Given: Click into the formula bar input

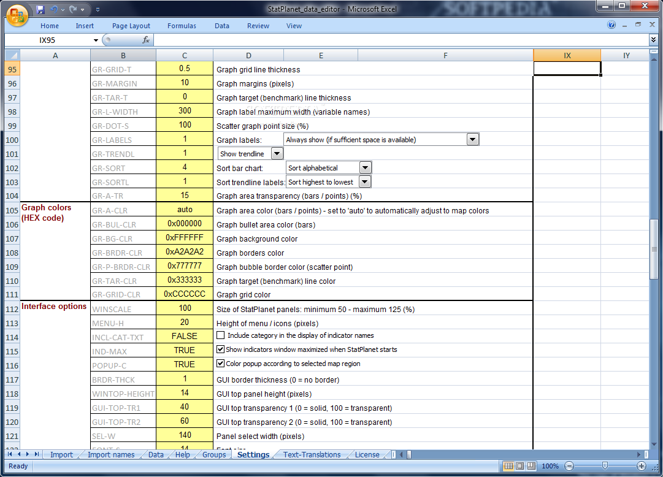Looking at the screenshot, I should [x=401, y=40].
